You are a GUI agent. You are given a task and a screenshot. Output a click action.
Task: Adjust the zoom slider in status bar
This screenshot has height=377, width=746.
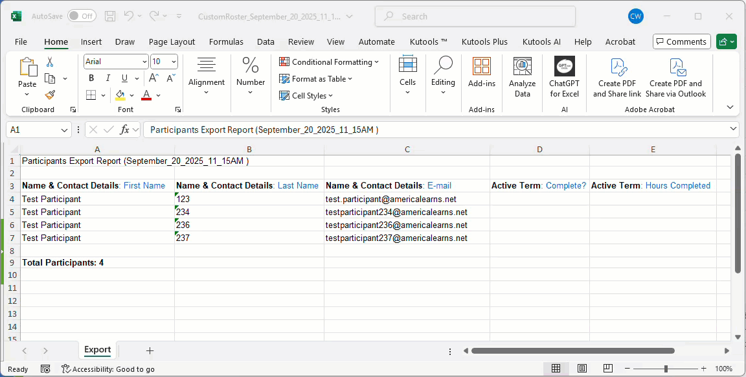[666, 369]
